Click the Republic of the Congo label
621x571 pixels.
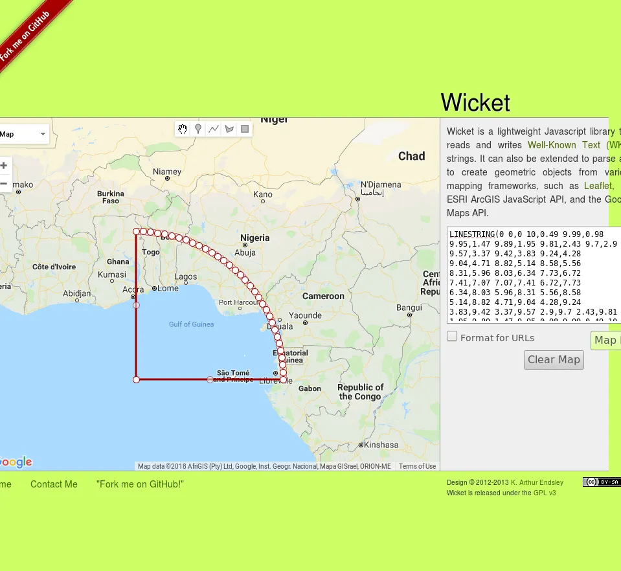(x=361, y=392)
